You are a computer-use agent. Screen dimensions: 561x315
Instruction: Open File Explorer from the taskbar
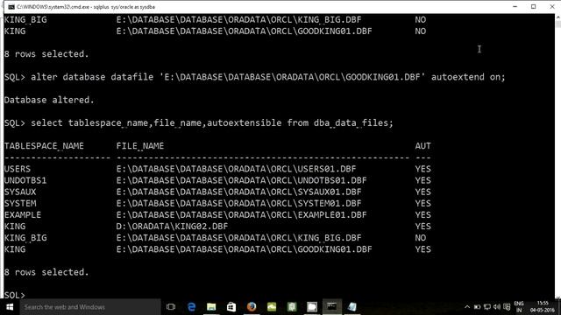[x=211, y=307]
